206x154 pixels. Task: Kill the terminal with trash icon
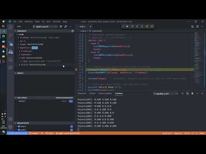click(192, 94)
